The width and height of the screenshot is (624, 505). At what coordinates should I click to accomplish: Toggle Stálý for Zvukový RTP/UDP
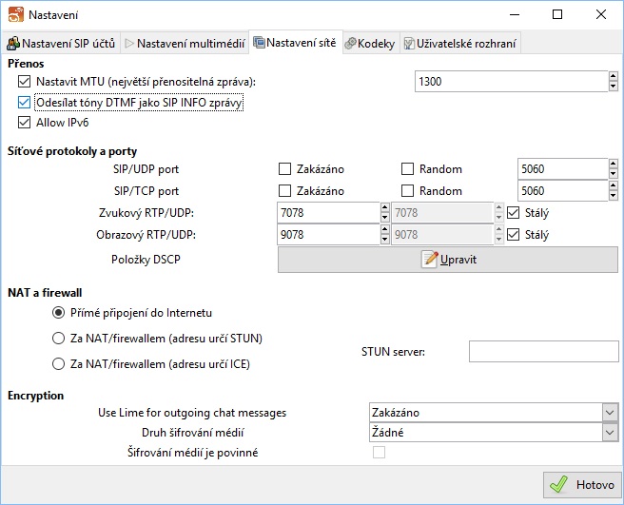514,213
